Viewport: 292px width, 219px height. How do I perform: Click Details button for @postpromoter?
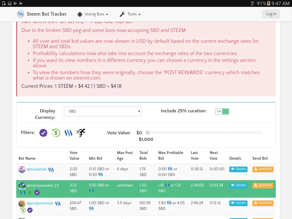click(238, 203)
